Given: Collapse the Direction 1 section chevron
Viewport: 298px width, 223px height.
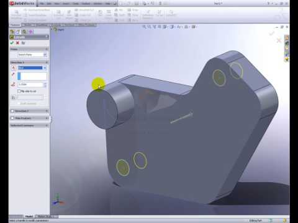Looking at the screenshot, I should pos(47,63).
